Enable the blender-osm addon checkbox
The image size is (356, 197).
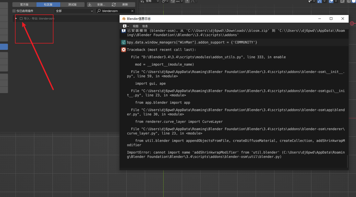(21, 18)
